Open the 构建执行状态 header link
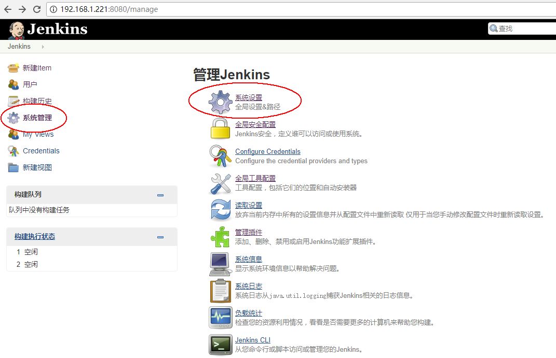The width and height of the screenshot is (556, 358). tap(35, 236)
